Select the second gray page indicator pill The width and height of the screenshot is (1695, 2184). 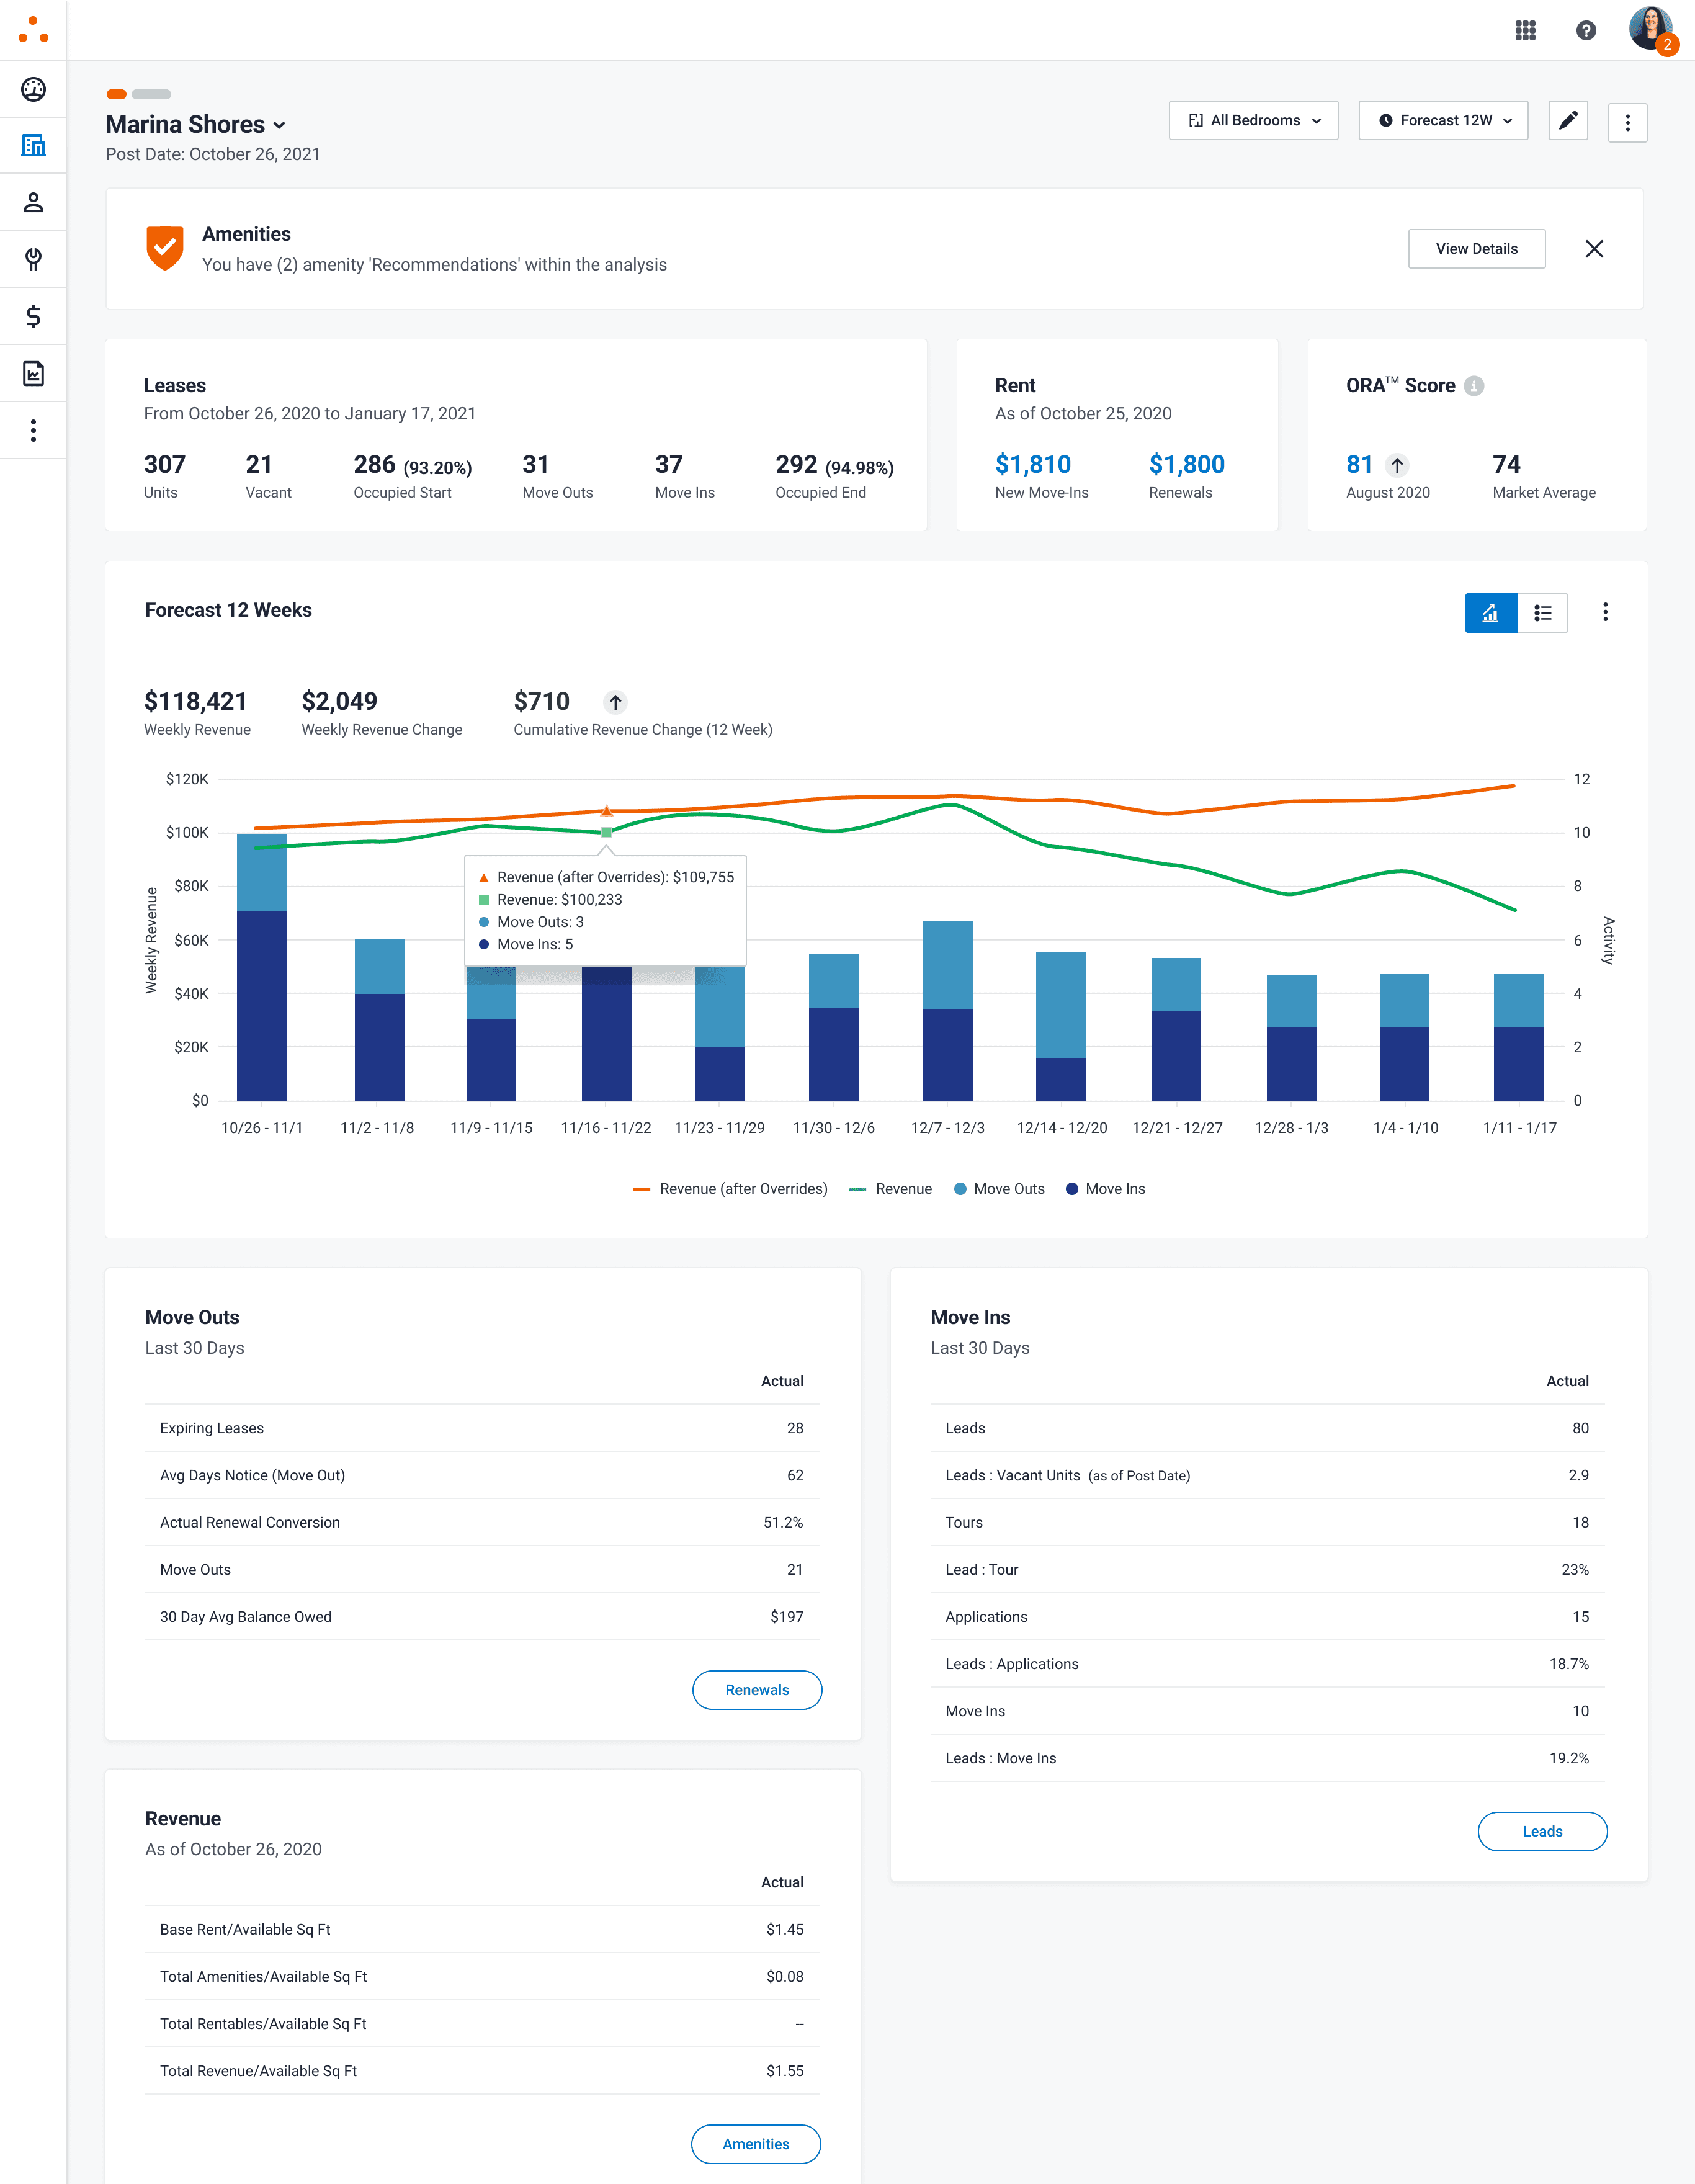coord(151,94)
